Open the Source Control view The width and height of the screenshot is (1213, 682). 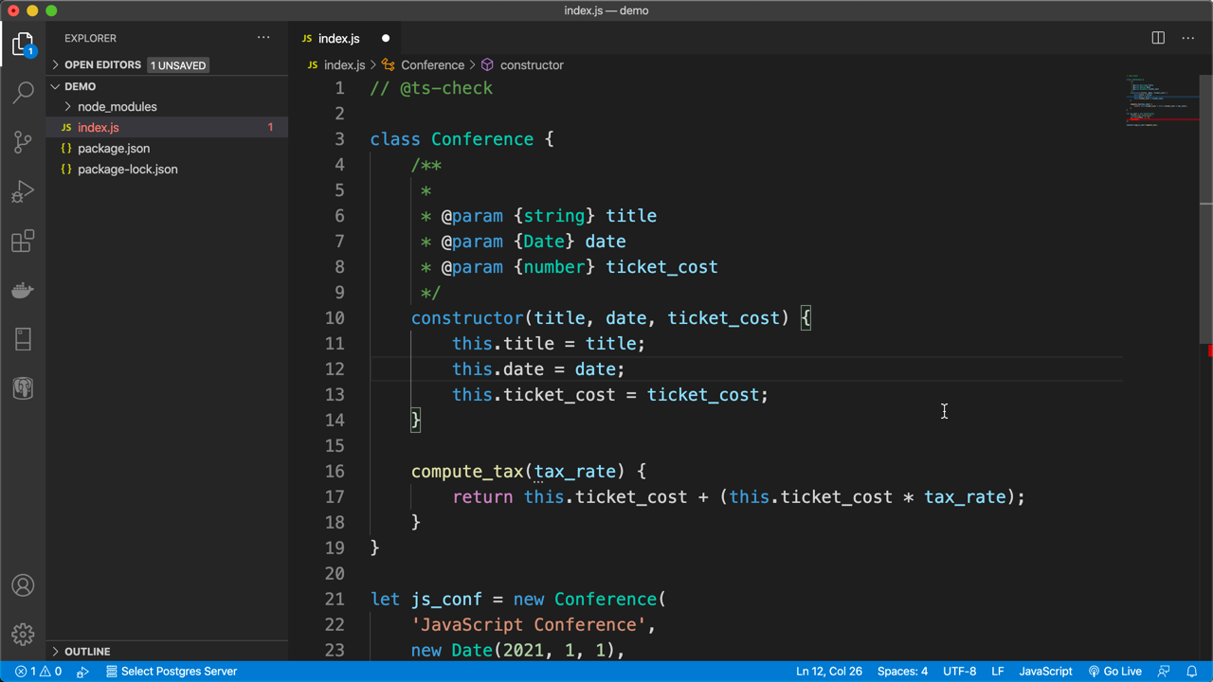point(23,142)
